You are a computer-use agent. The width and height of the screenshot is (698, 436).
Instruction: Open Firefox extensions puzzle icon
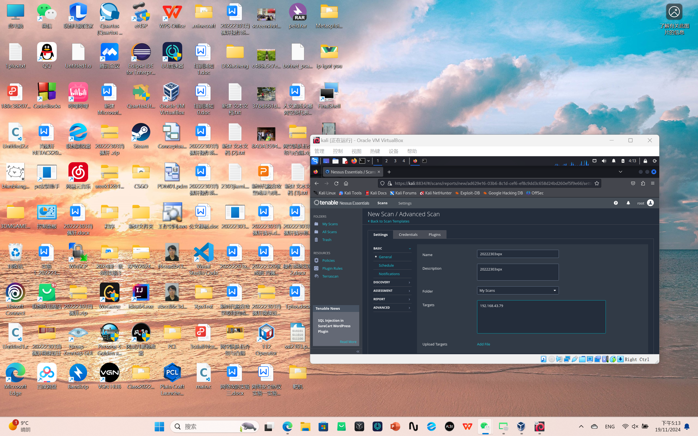click(643, 184)
